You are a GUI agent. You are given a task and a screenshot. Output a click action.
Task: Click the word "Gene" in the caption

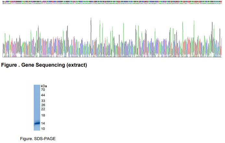[27, 65]
